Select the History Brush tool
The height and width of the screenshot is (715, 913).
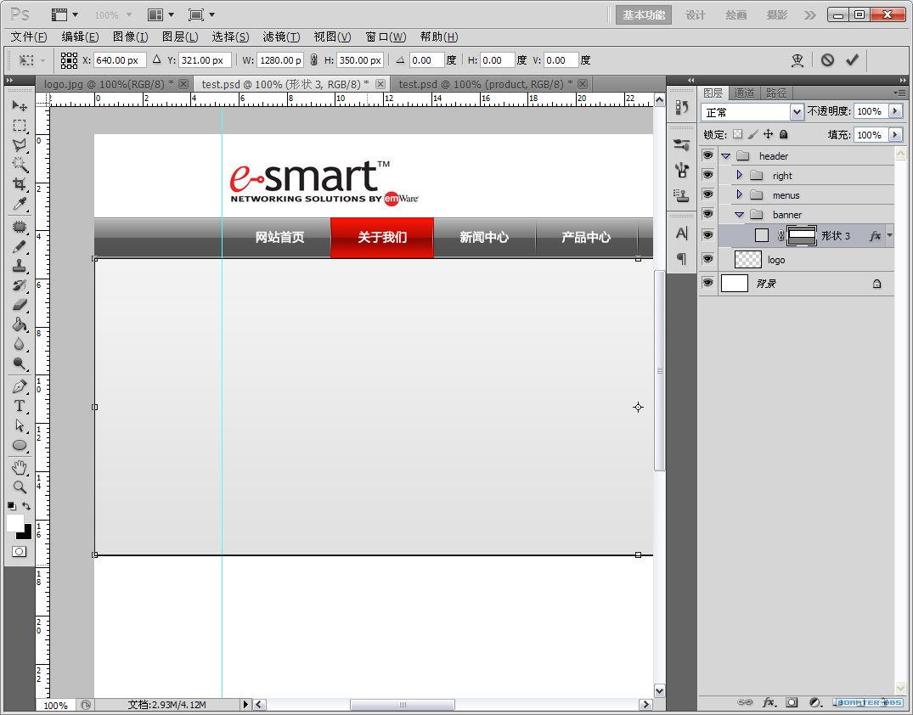[x=20, y=285]
